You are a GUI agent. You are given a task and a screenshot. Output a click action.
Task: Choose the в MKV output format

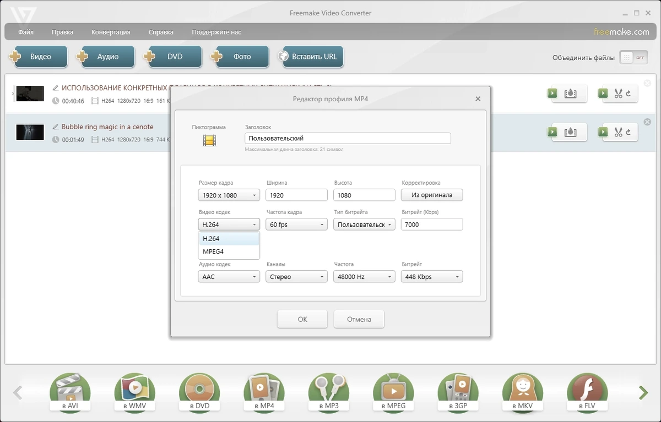coord(523,393)
